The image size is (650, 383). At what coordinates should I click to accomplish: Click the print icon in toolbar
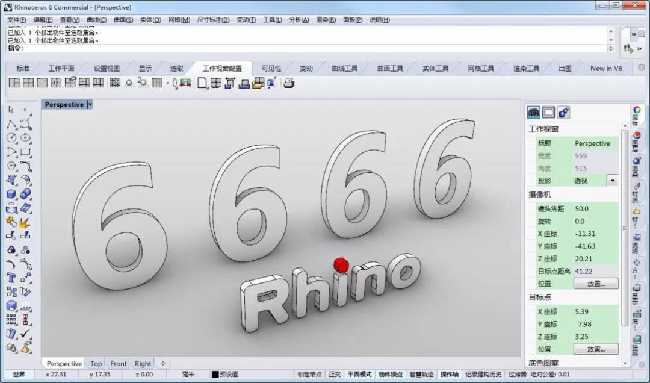tap(288, 83)
